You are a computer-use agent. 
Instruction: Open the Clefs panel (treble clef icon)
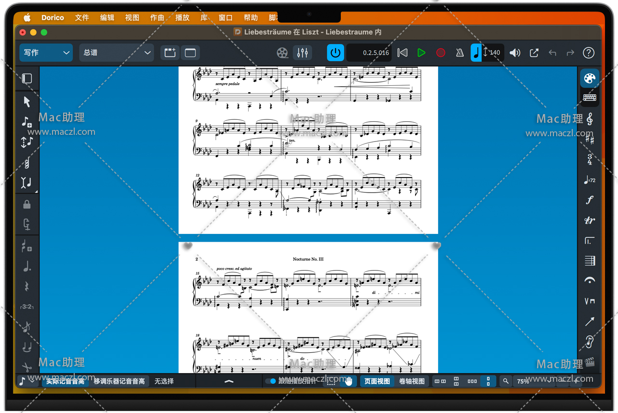(590, 118)
